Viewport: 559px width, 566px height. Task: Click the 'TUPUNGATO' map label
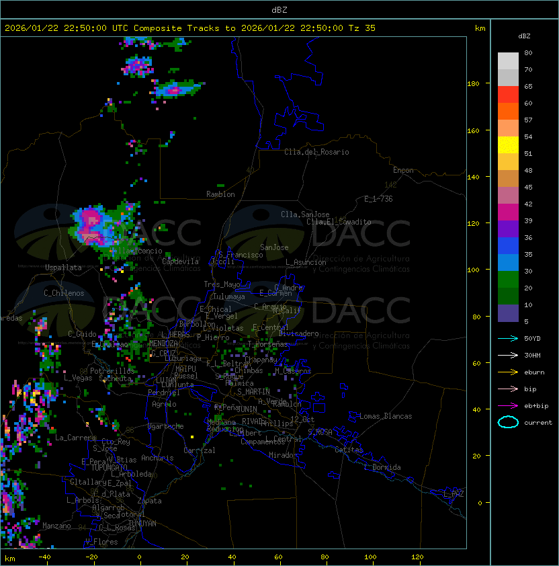tap(109, 467)
